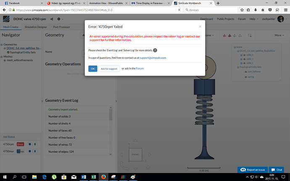Open the Forum link in header
290x181 pixels.
pyautogui.click(x=242, y=19)
